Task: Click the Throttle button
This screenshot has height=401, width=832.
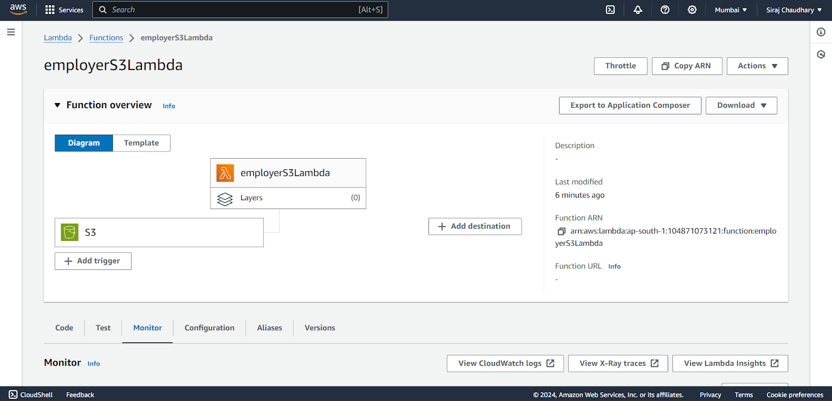Action: (x=621, y=66)
